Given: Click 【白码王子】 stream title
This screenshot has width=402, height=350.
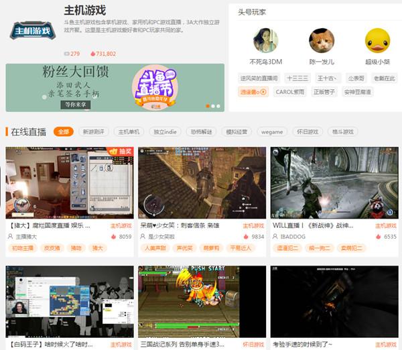Looking at the screenshot, I should point(50,345).
